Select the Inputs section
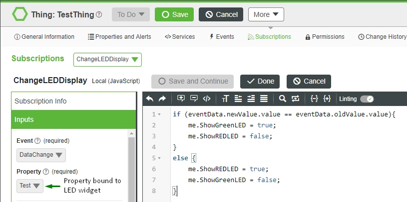This screenshot has width=407, height=202. click(73, 119)
